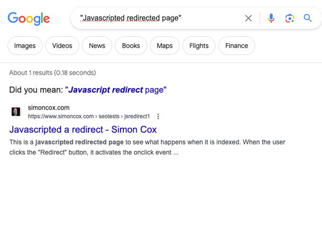
Task: Click the simoncox.com site name
Action: (49, 108)
